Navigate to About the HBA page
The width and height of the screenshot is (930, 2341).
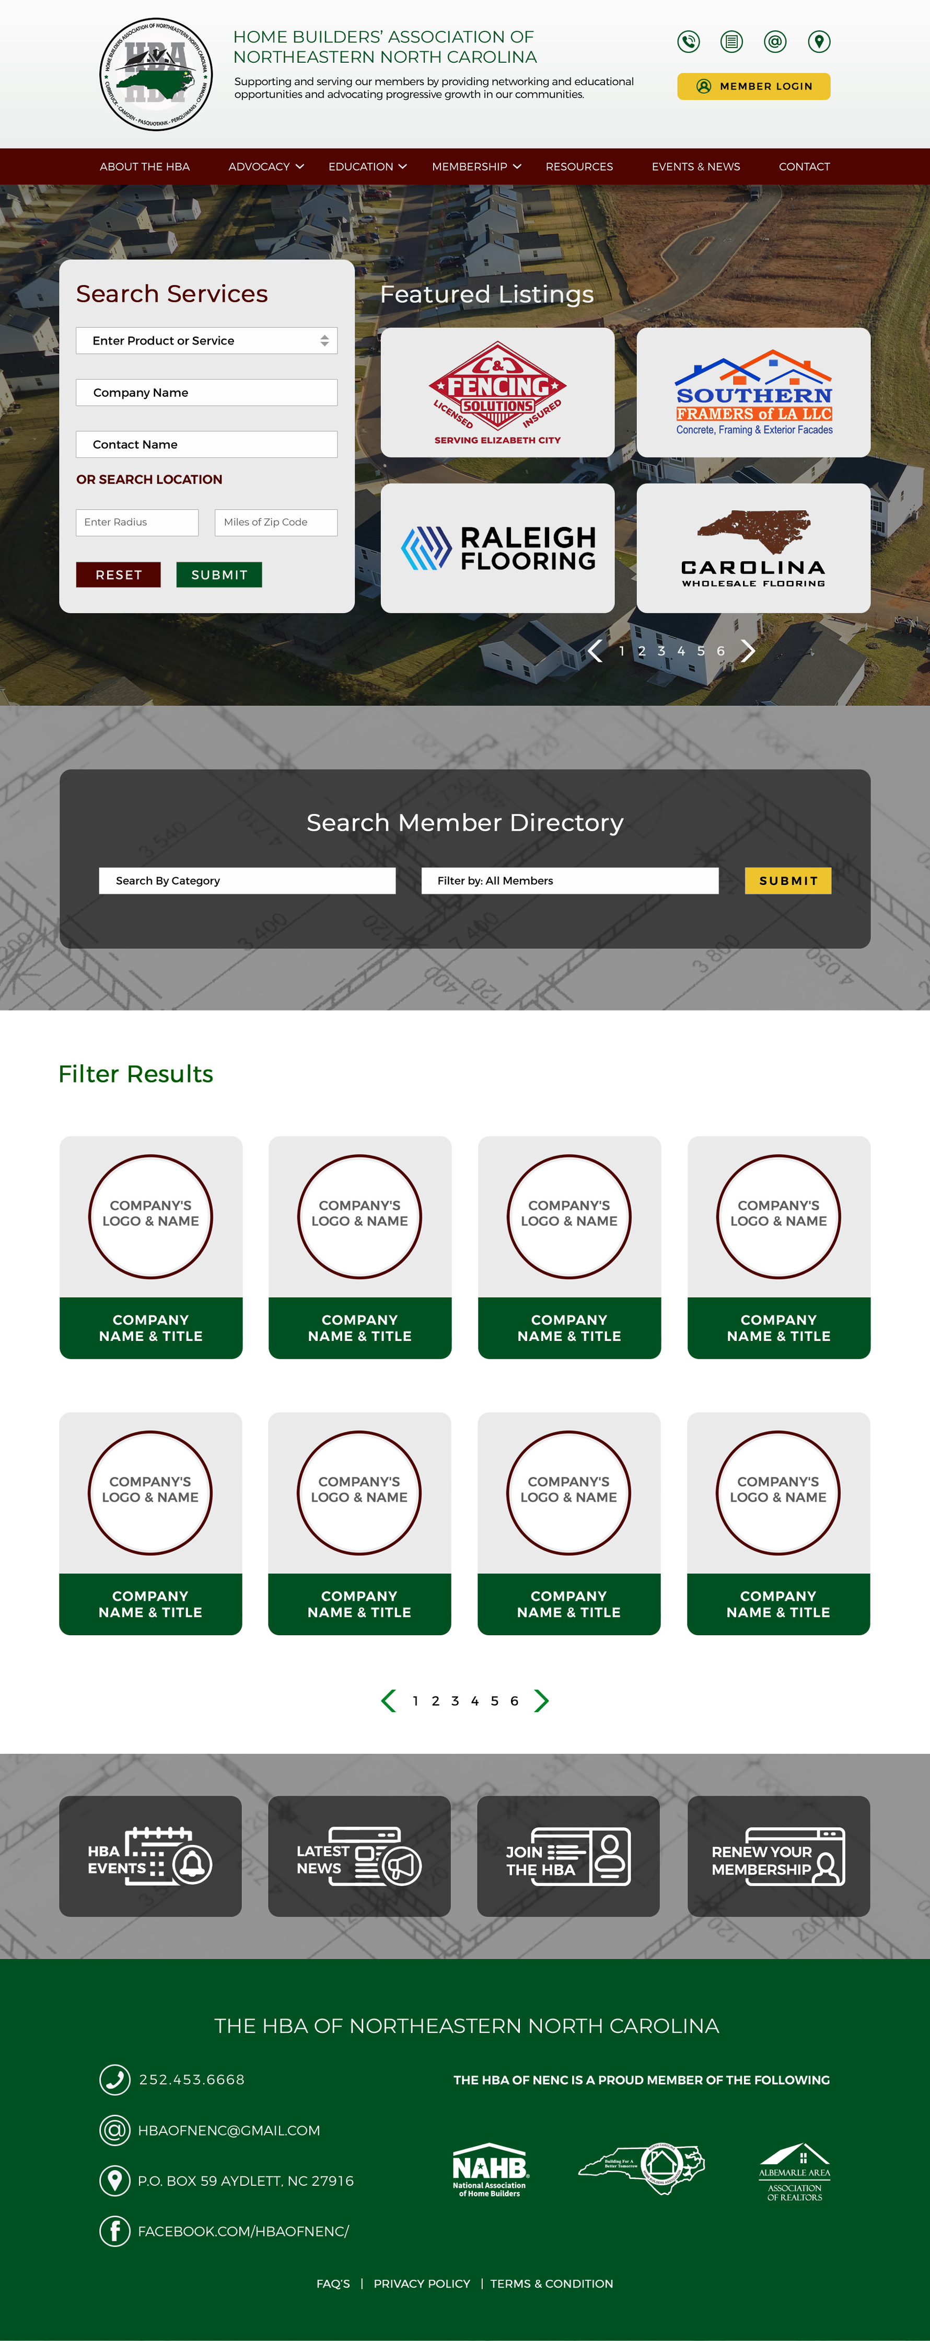[144, 166]
